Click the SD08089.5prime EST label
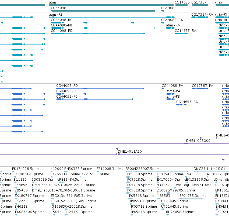The image size is (229, 216). click(x=45, y=180)
